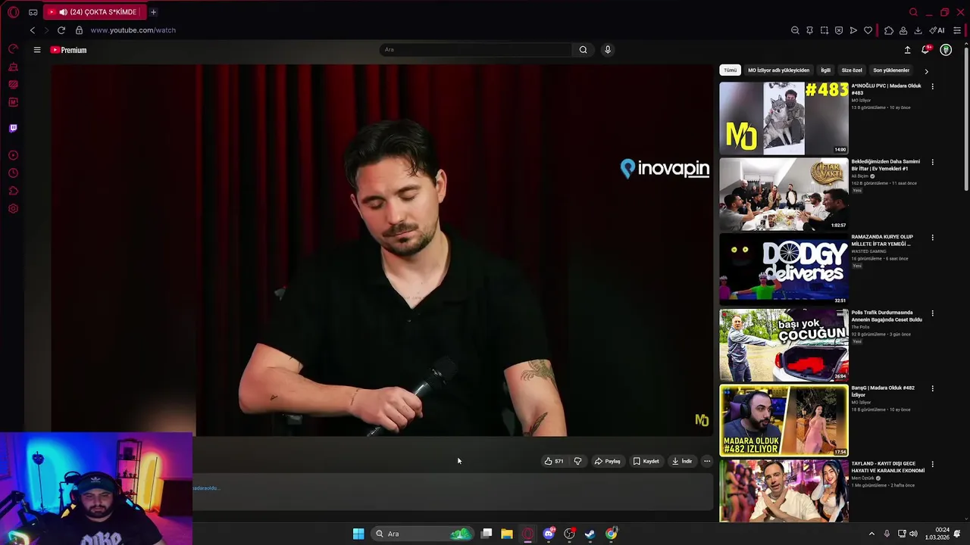Go to YouTube Premium home logo

coord(68,50)
